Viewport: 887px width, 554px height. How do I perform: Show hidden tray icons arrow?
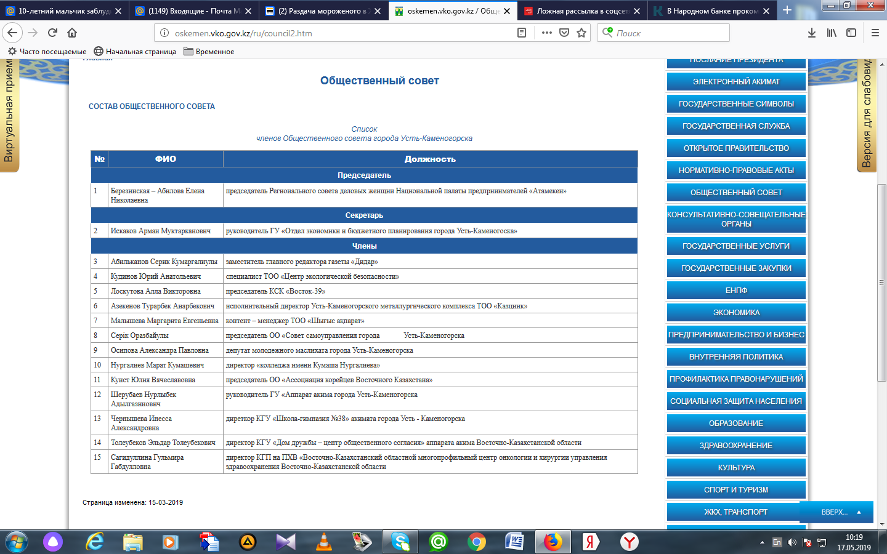coord(762,542)
